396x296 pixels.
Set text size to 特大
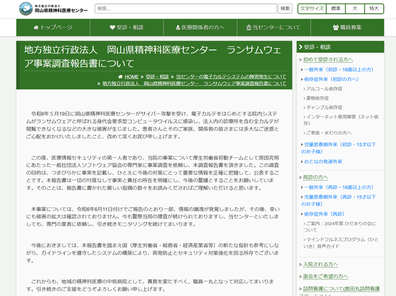(x=374, y=8)
